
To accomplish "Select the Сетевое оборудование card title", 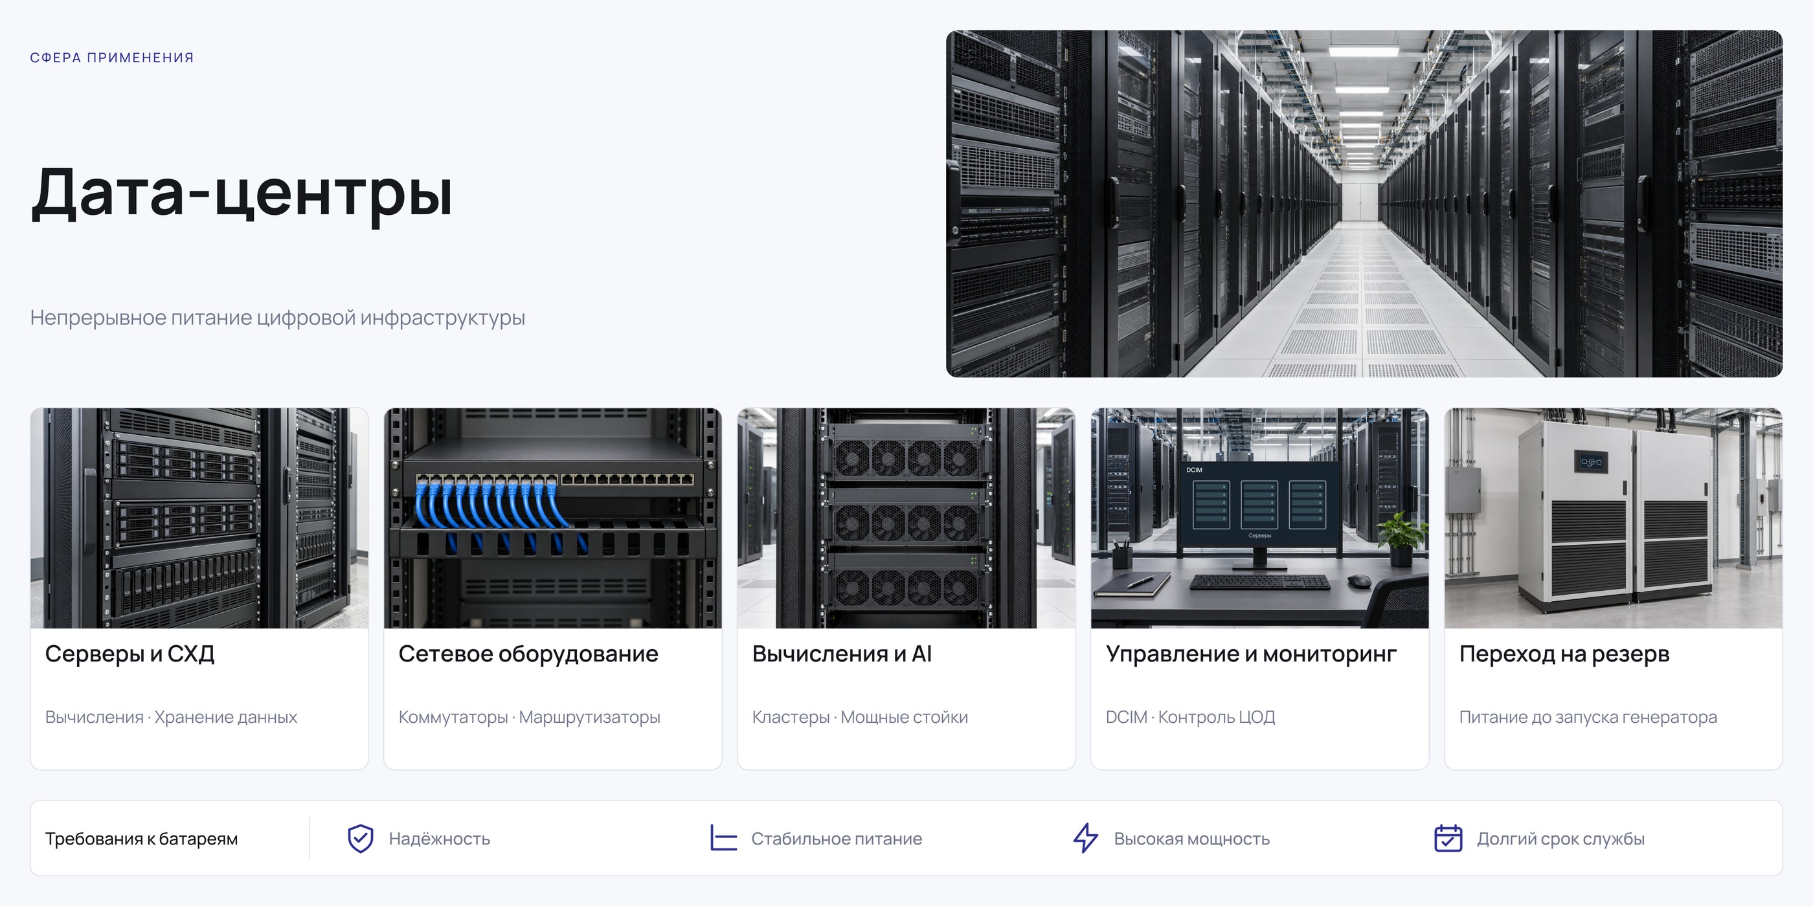I will [528, 654].
